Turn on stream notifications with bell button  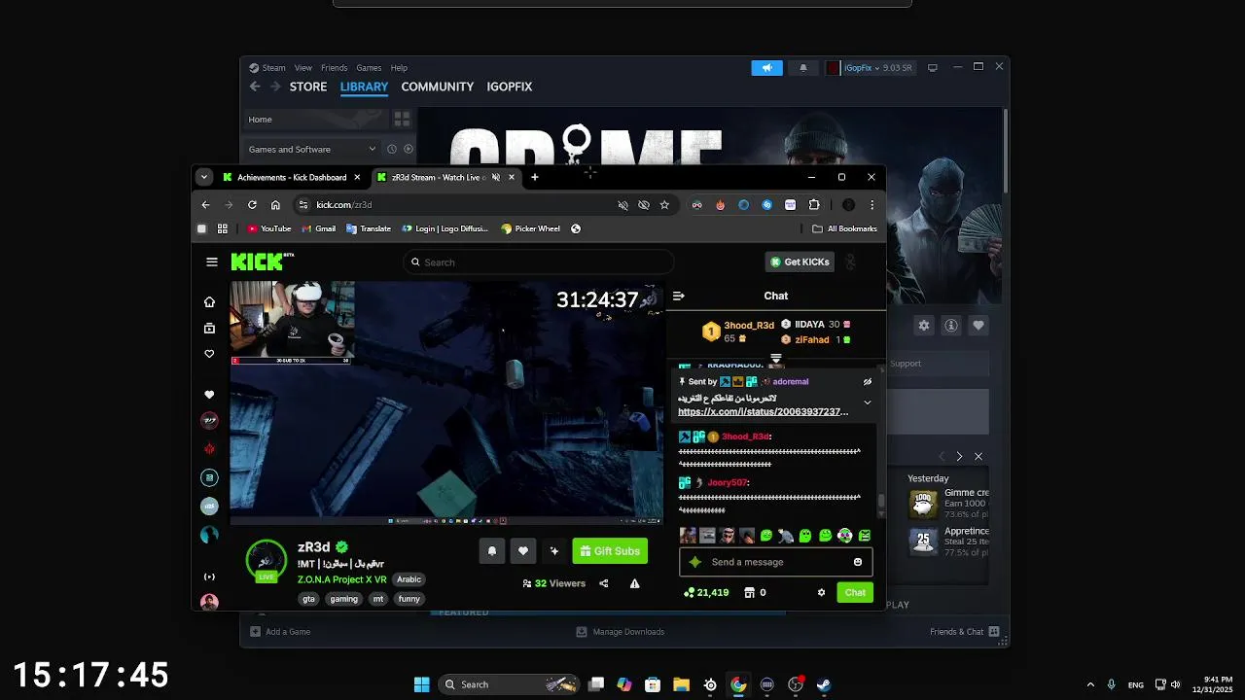point(492,551)
